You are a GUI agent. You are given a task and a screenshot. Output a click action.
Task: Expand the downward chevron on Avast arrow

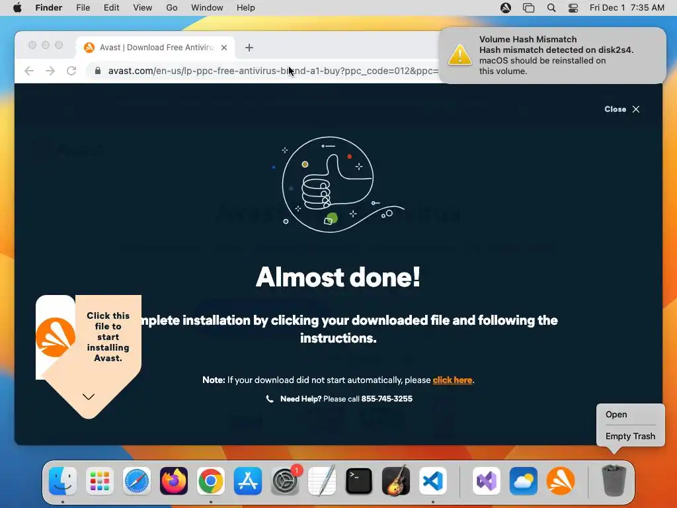89,397
